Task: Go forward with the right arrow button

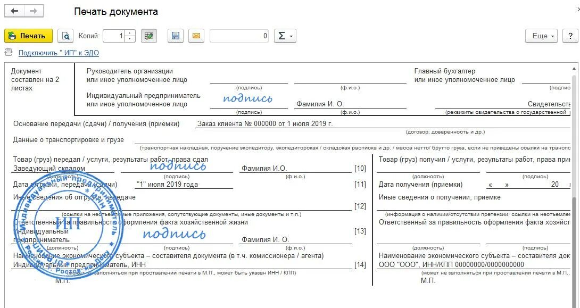Action: click(34, 11)
